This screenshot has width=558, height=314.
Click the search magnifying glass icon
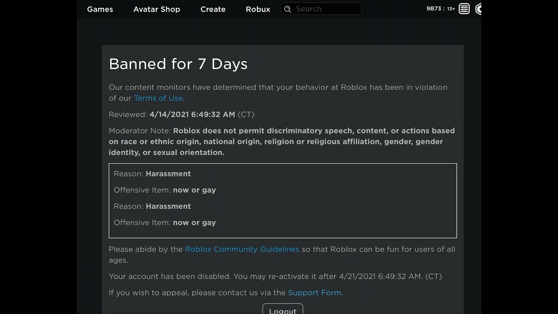(x=287, y=9)
